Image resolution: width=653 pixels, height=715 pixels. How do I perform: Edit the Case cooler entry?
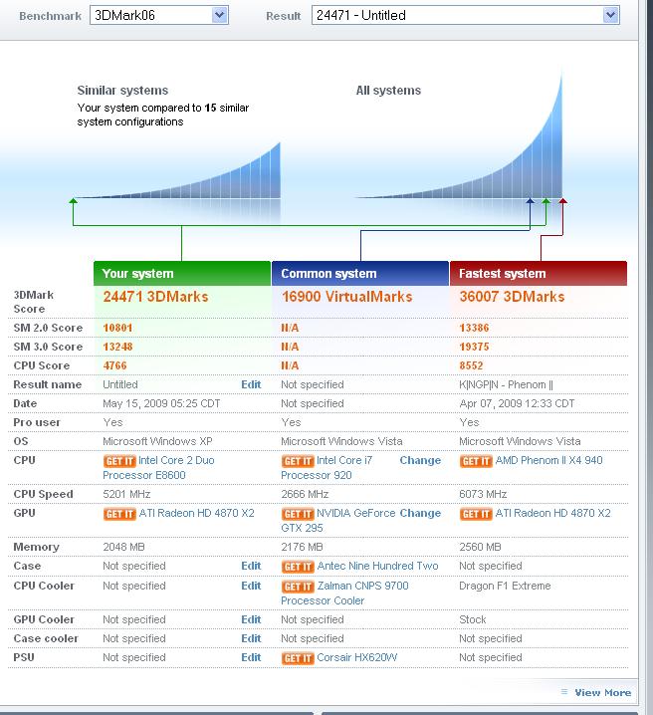coord(251,638)
